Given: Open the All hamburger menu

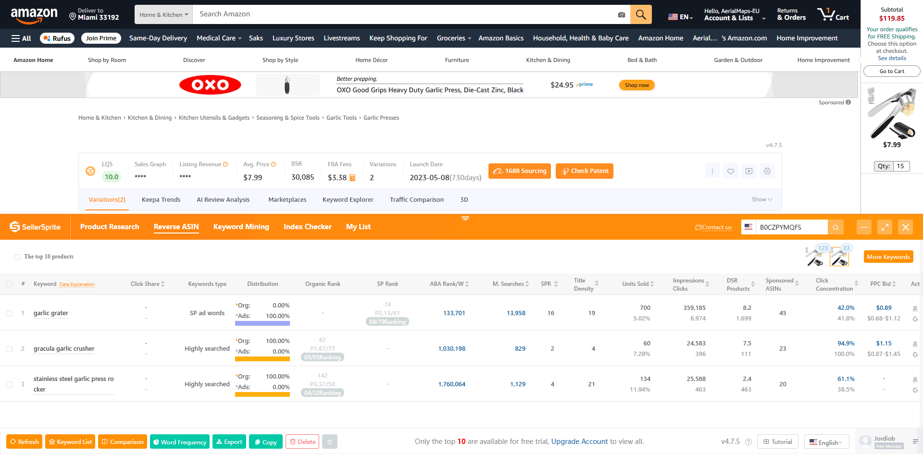Looking at the screenshot, I should [x=21, y=38].
